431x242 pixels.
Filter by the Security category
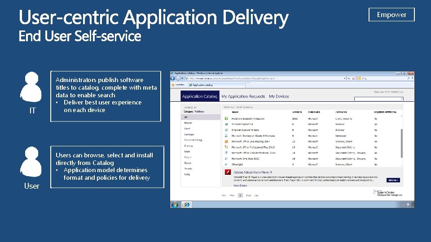point(188,169)
